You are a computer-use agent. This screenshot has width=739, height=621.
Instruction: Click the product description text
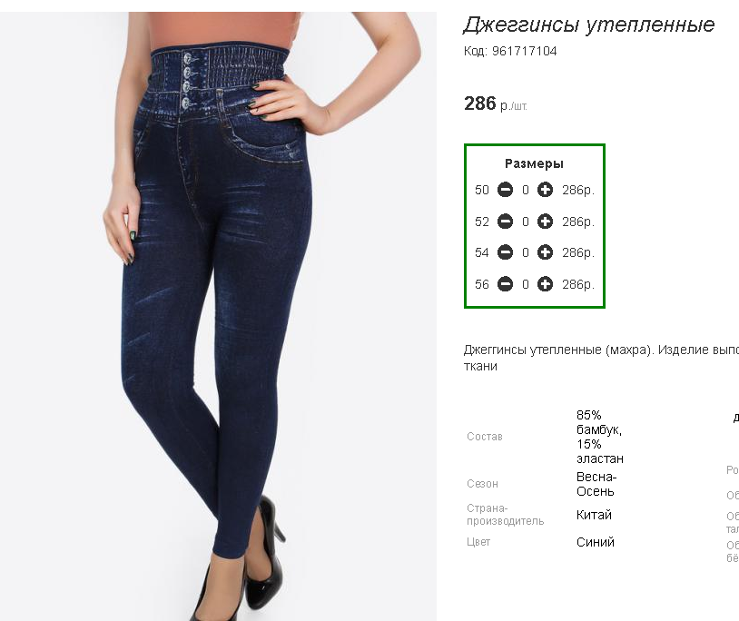pyautogui.click(x=601, y=358)
